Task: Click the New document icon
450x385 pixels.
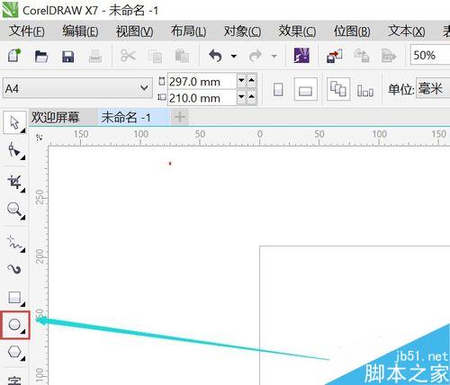Action: pos(14,56)
